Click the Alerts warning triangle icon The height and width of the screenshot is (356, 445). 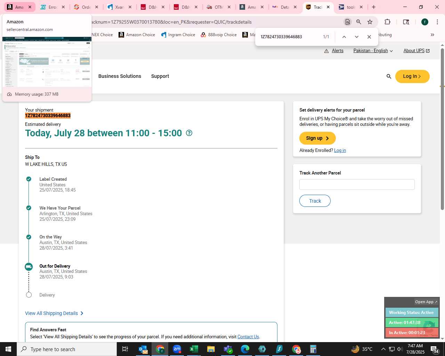coord(326,51)
